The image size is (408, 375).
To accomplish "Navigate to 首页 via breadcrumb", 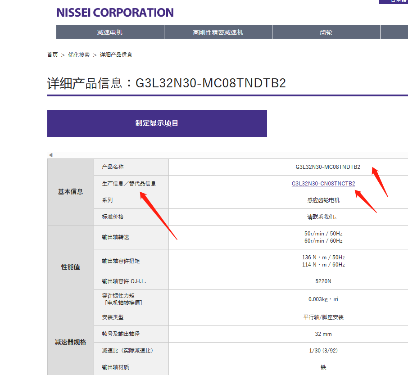I will 52,54.
